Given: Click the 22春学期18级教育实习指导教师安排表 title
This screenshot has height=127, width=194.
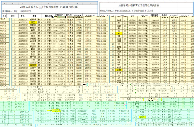Looking at the screenshot, I should click(x=139, y=6).
